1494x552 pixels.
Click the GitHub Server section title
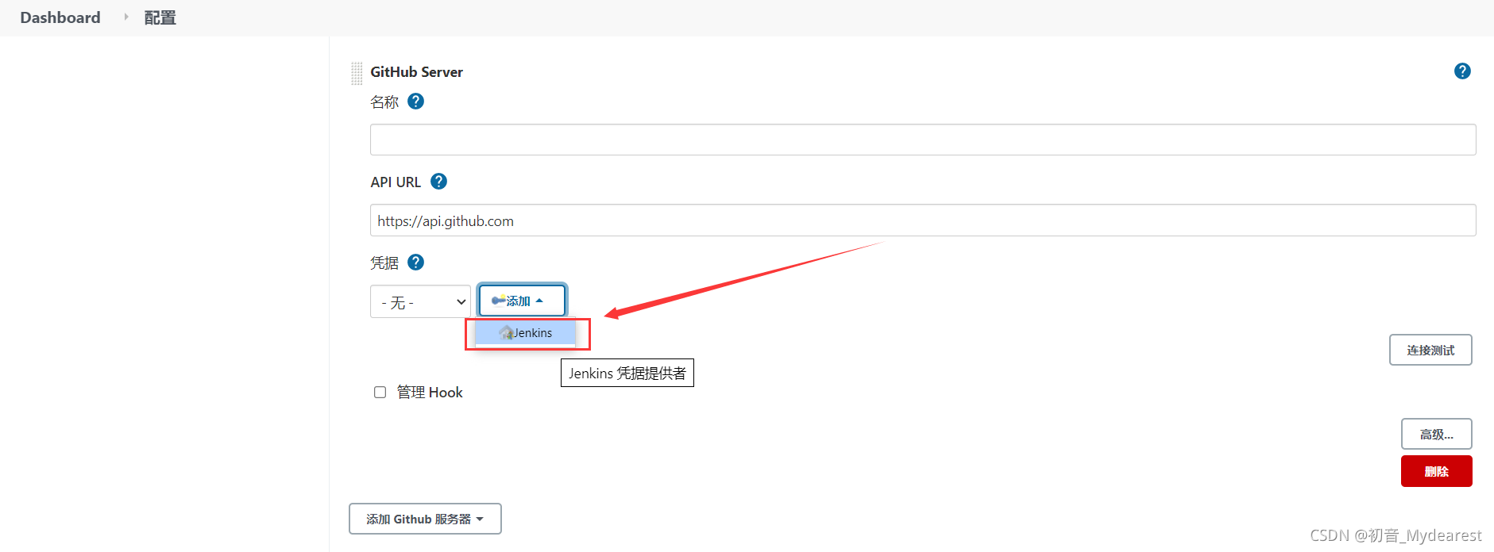pyautogui.click(x=416, y=72)
